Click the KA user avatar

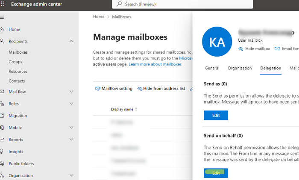click(217, 42)
